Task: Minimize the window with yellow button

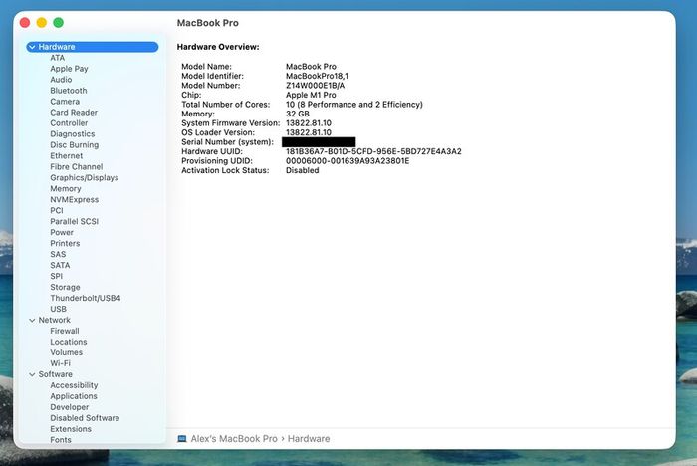Action: [42, 22]
